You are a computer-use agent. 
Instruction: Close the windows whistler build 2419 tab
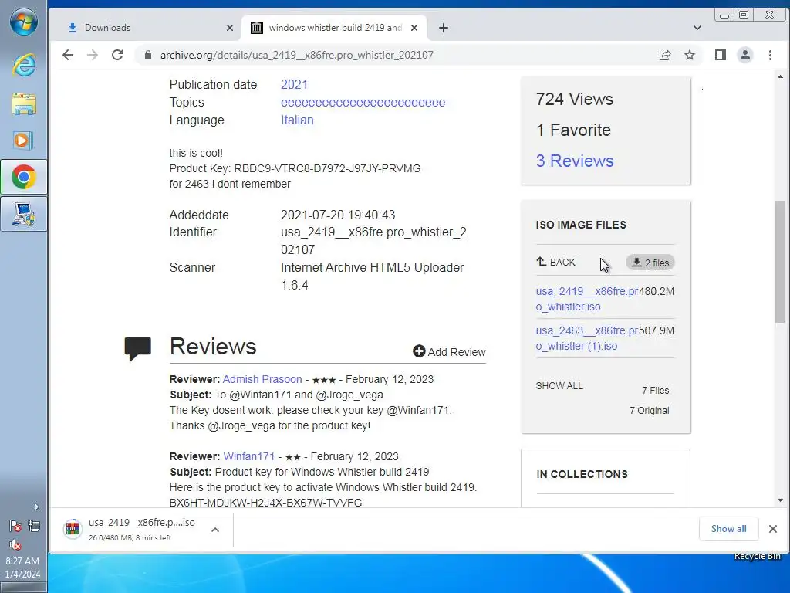(414, 28)
